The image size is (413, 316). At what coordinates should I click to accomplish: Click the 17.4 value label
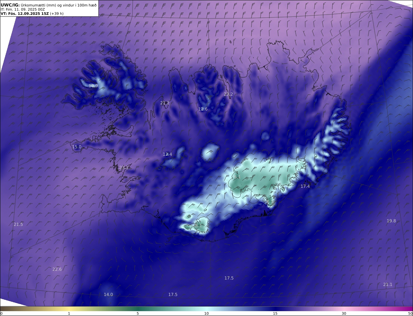pyautogui.click(x=305, y=186)
